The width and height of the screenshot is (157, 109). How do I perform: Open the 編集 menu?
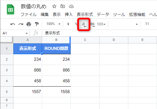pos(45,14)
